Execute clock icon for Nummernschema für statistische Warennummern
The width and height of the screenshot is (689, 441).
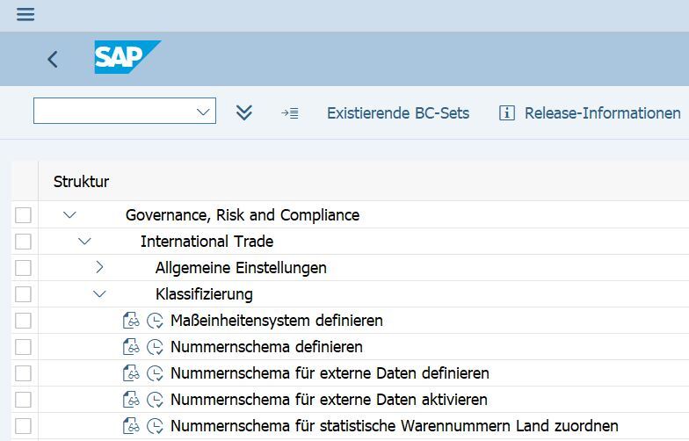[156, 426]
